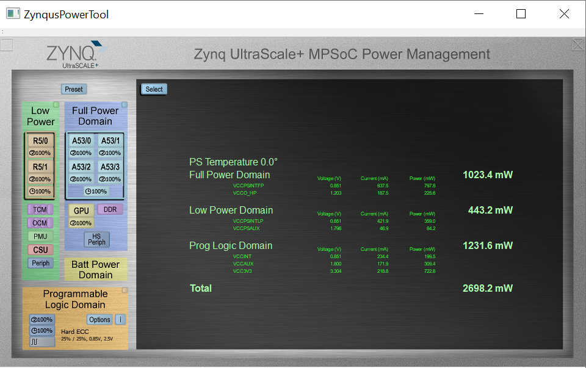The image size is (586, 368).
Task: Toggle the Programmable Logic Domain corner checkbox
Action: point(125,290)
